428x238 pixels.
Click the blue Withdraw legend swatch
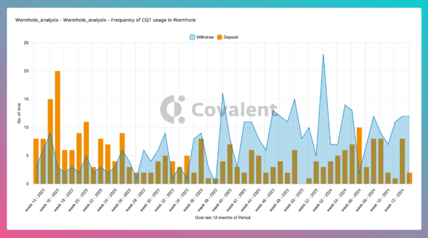point(192,37)
